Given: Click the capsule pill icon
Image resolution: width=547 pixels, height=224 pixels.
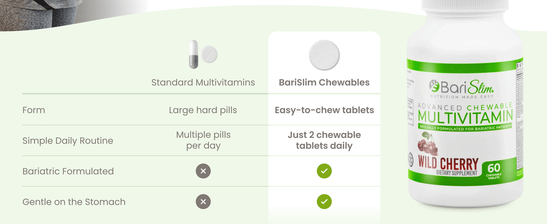Looking at the screenshot, I should (194, 54).
